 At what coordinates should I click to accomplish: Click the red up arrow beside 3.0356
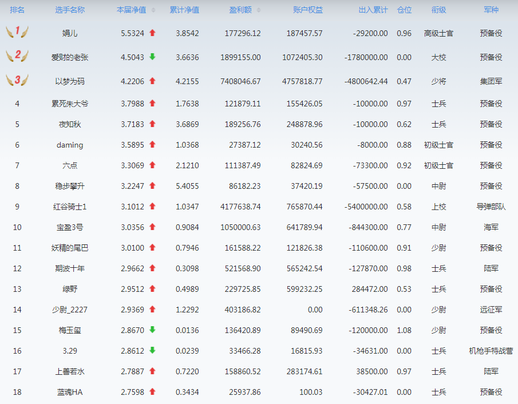[x=152, y=227]
